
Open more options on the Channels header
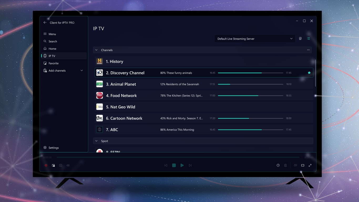(308, 50)
